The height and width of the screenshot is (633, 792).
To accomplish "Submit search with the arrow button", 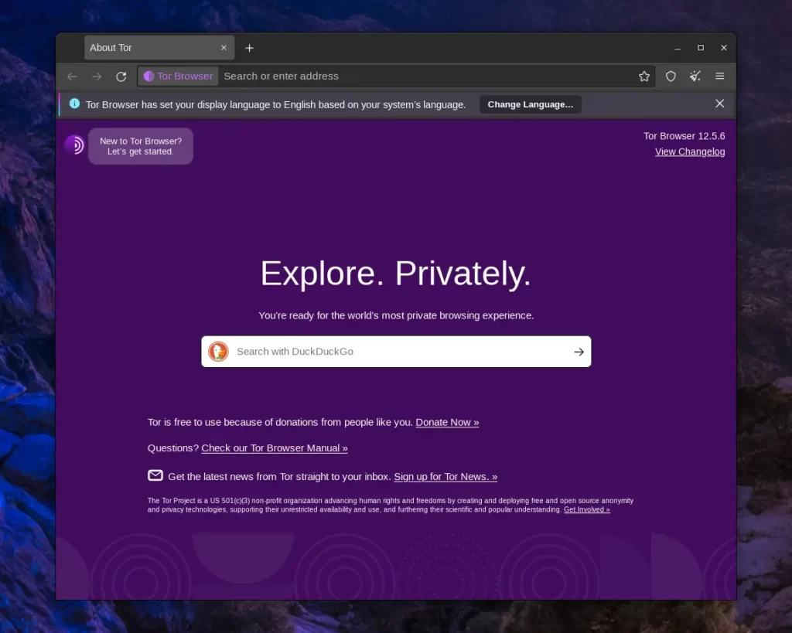I will pyautogui.click(x=579, y=352).
